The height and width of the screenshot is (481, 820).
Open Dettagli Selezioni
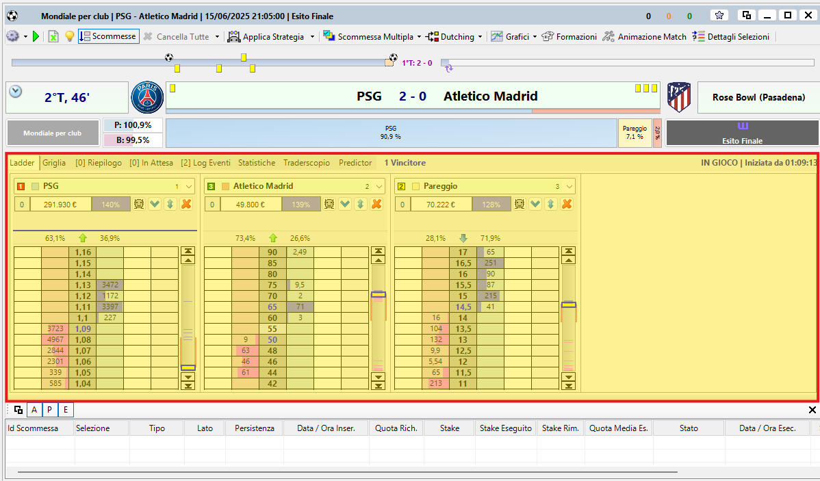coord(730,36)
